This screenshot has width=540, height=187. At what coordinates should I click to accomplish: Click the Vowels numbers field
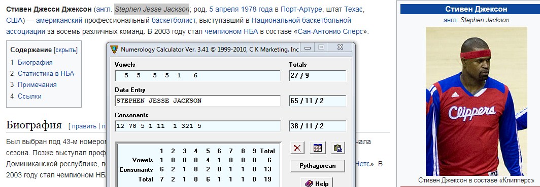[x=198, y=75]
